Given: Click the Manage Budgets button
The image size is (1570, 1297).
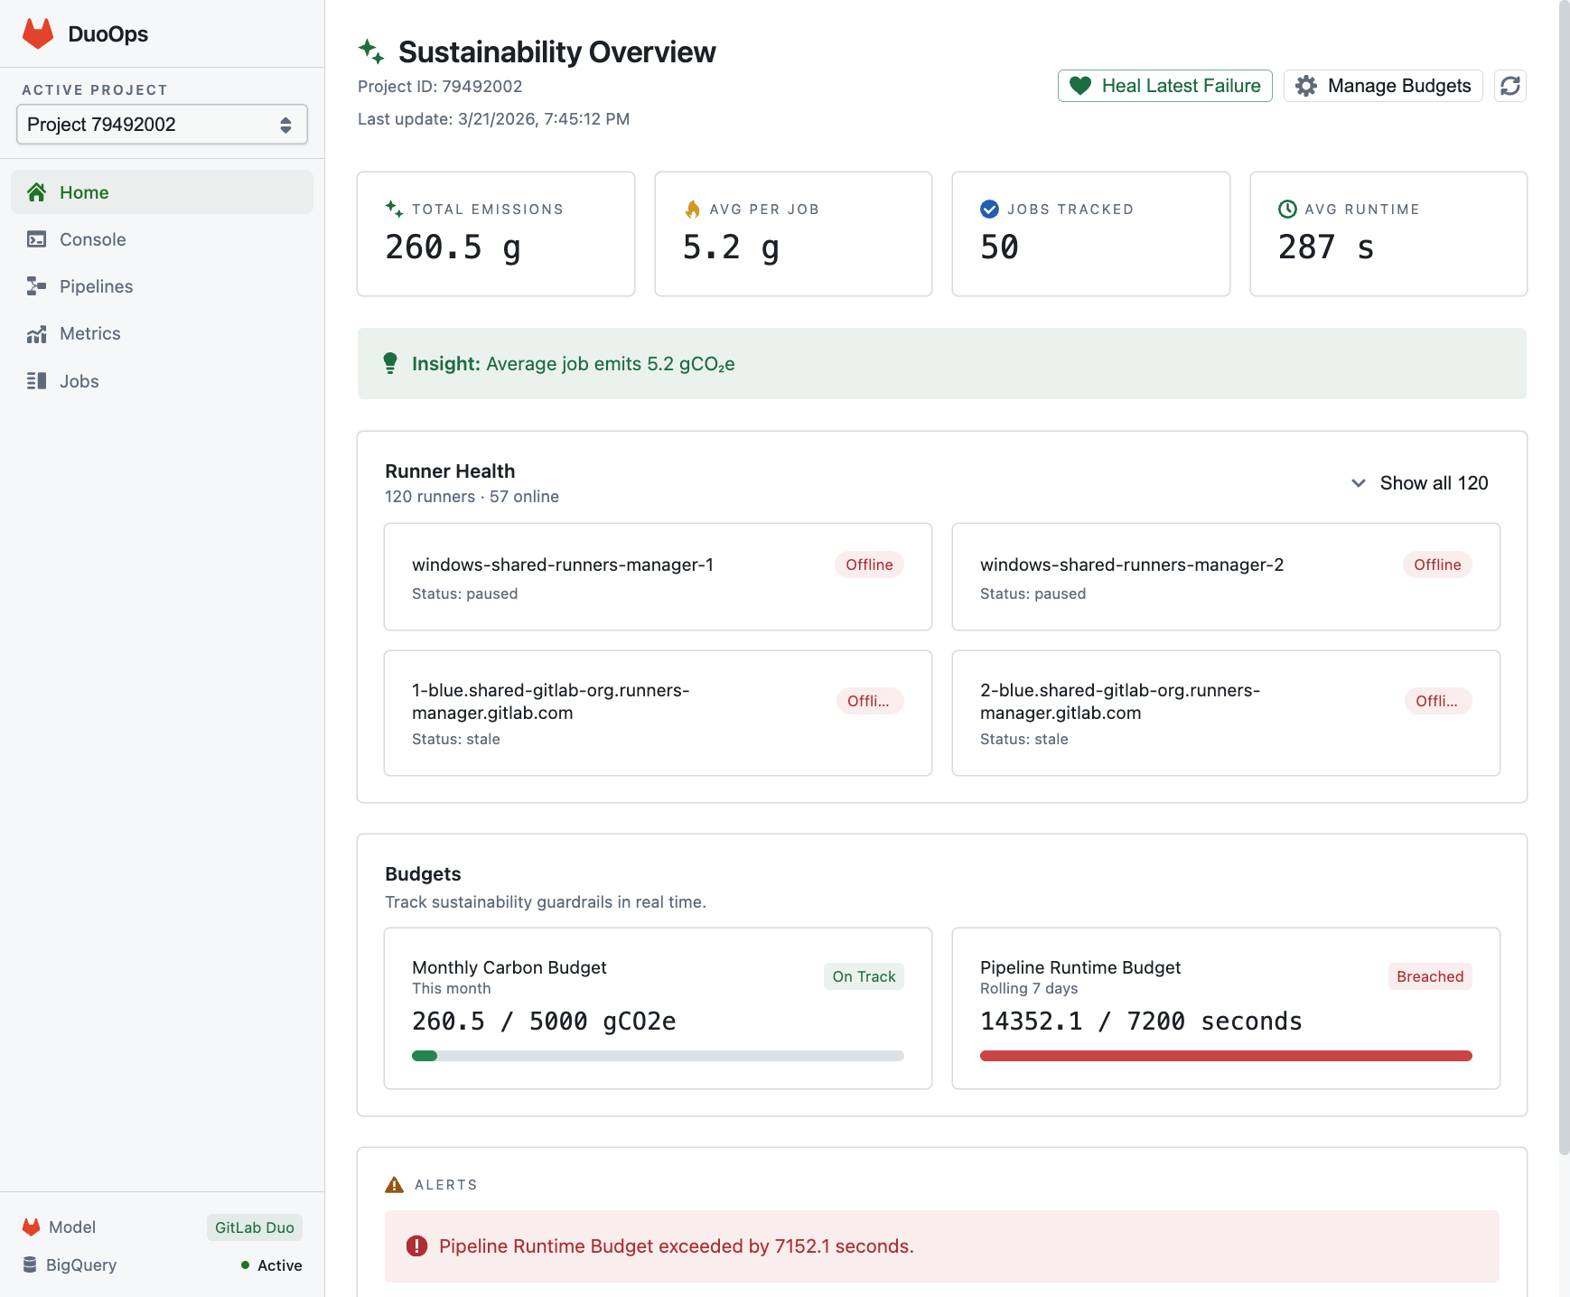Looking at the screenshot, I should coord(1383,86).
